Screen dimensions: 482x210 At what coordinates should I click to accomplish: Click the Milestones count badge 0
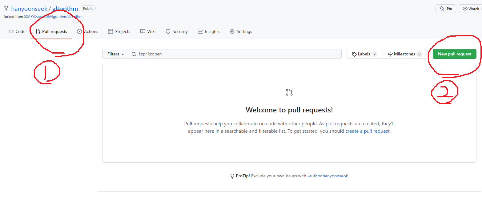(419, 54)
